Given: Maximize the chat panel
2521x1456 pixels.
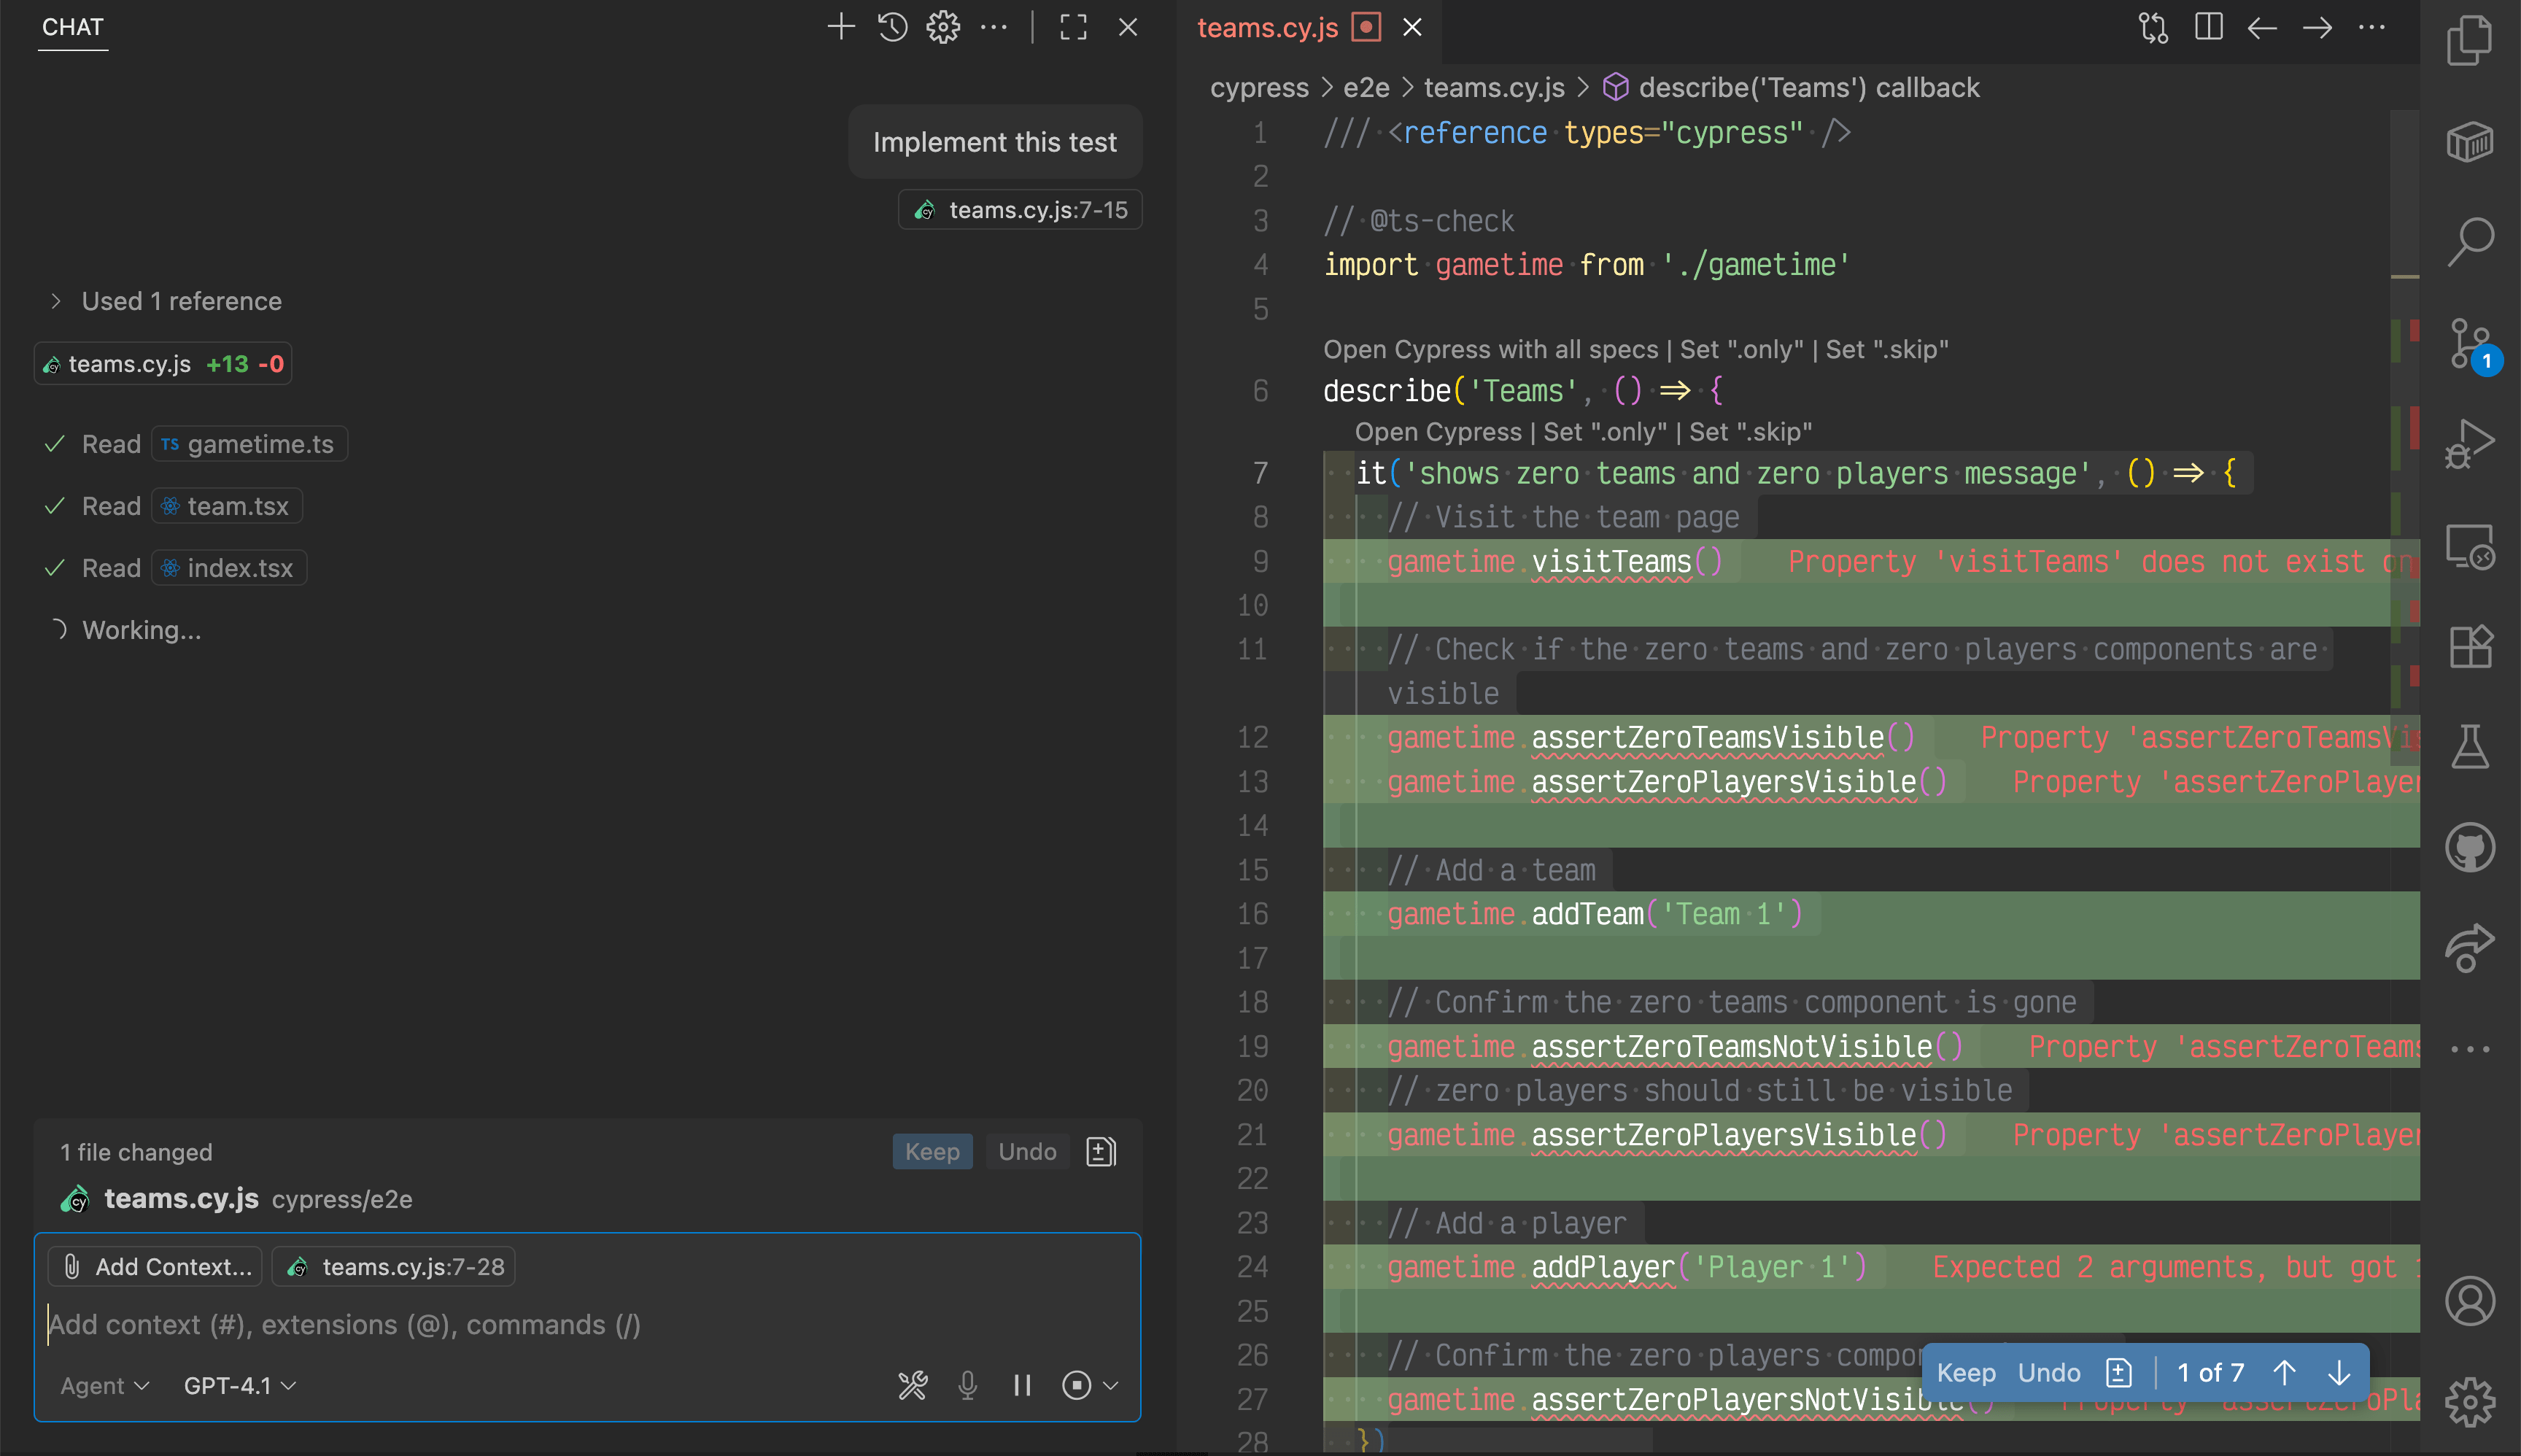Looking at the screenshot, I should 1073,27.
